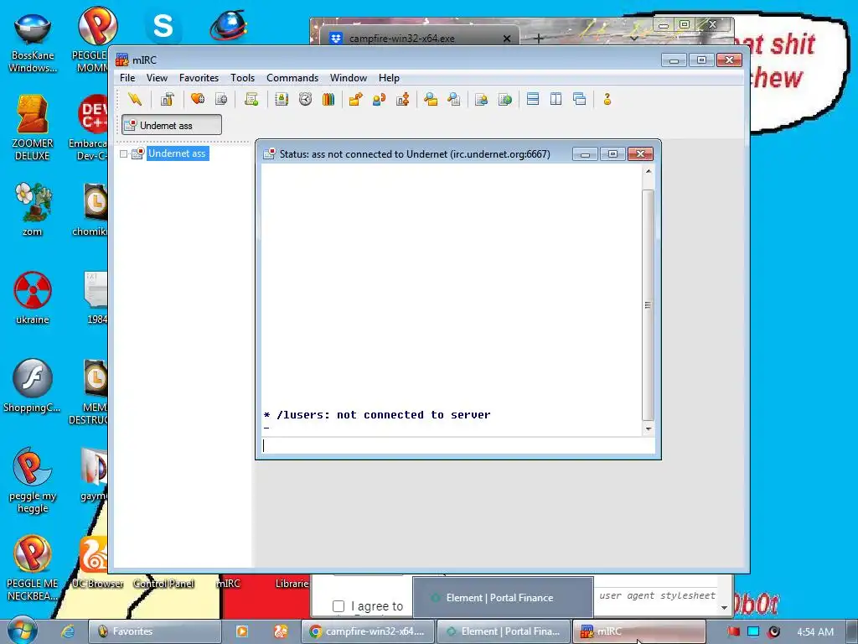Open Internet Explorer from the taskbar
The height and width of the screenshot is (644, 858).
coord(67,631)
